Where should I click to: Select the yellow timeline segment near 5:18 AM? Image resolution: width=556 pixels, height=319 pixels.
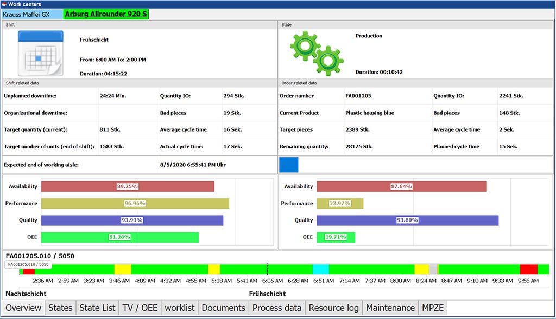214,269
